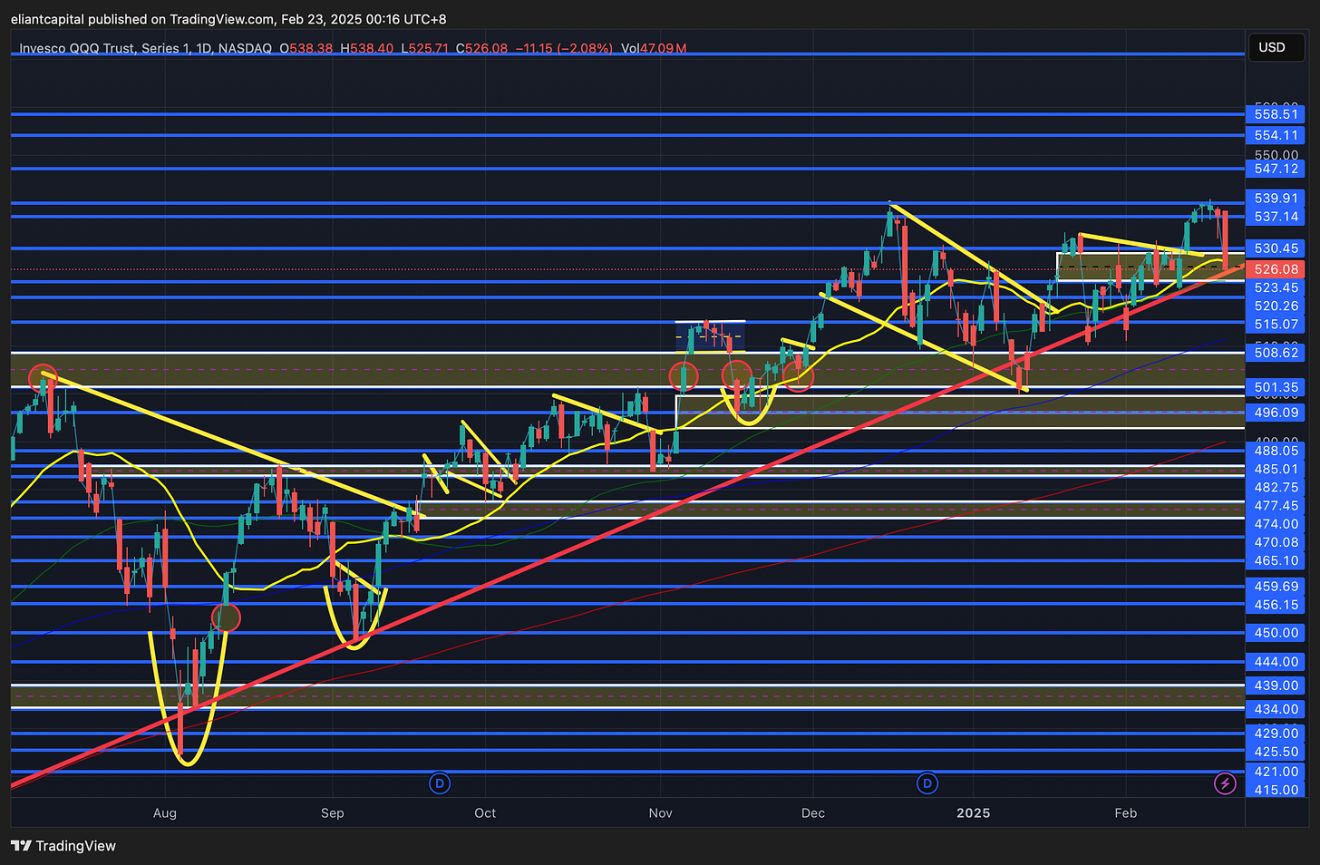Select the 470.08 price level label
This screenshot has height=865, width=1320.
[x=1276, y=542]
